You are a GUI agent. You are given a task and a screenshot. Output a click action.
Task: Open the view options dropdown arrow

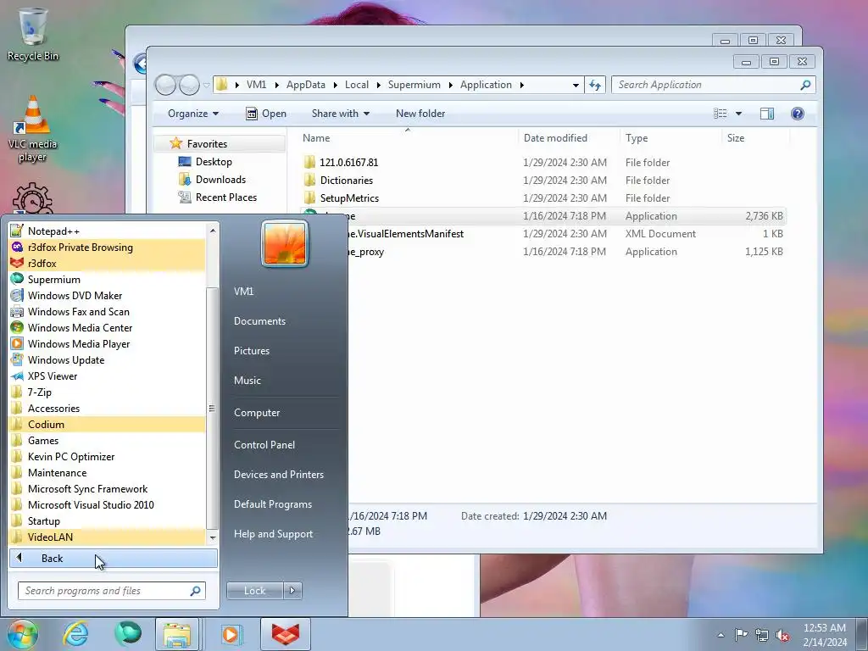[738, 114]
